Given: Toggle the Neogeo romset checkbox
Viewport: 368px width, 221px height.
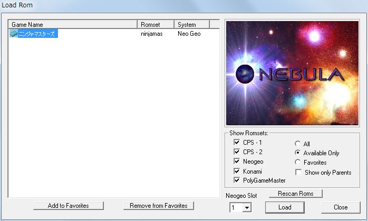Looking at the screenshot, I should pyautogui.click(x=237, y=161).
